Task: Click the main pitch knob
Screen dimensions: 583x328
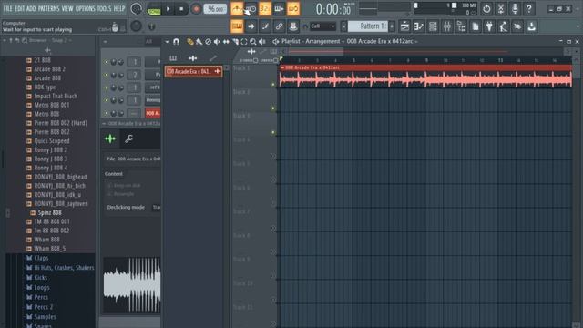Action: tap(136, 26)
